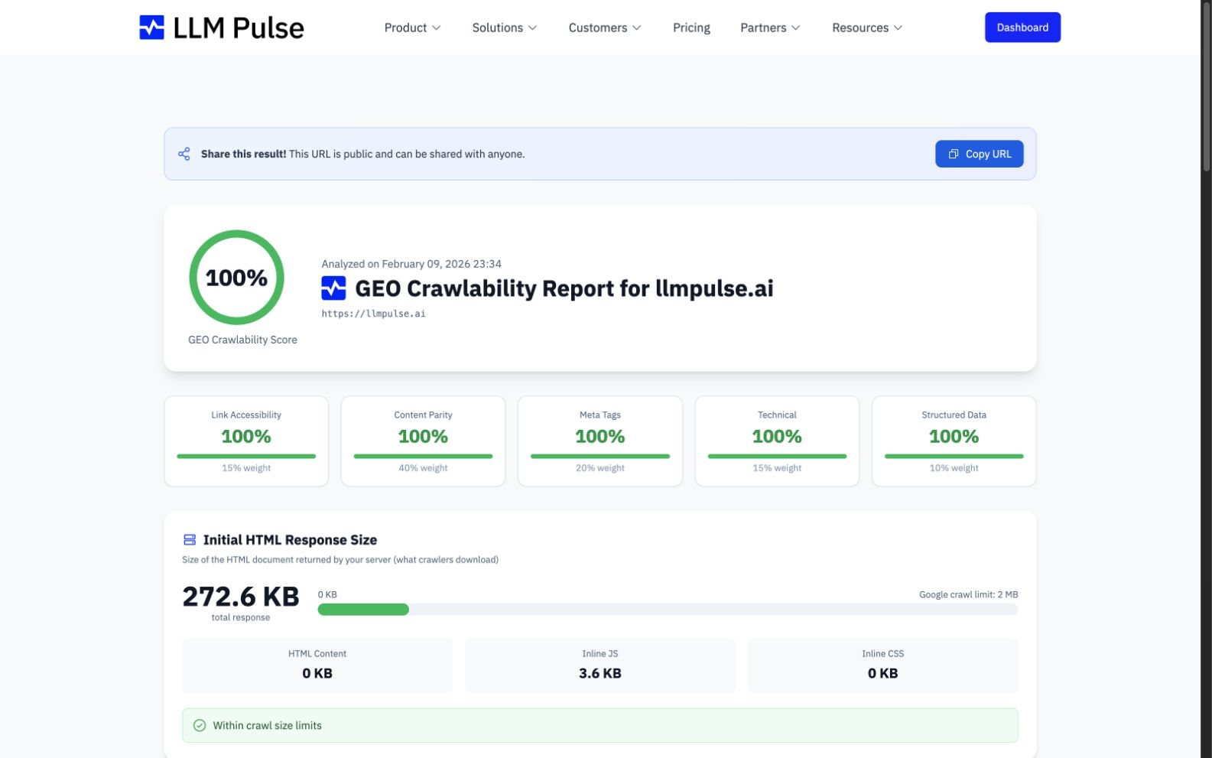Click the LLM Pulse wordmark link

pos(239,28)
